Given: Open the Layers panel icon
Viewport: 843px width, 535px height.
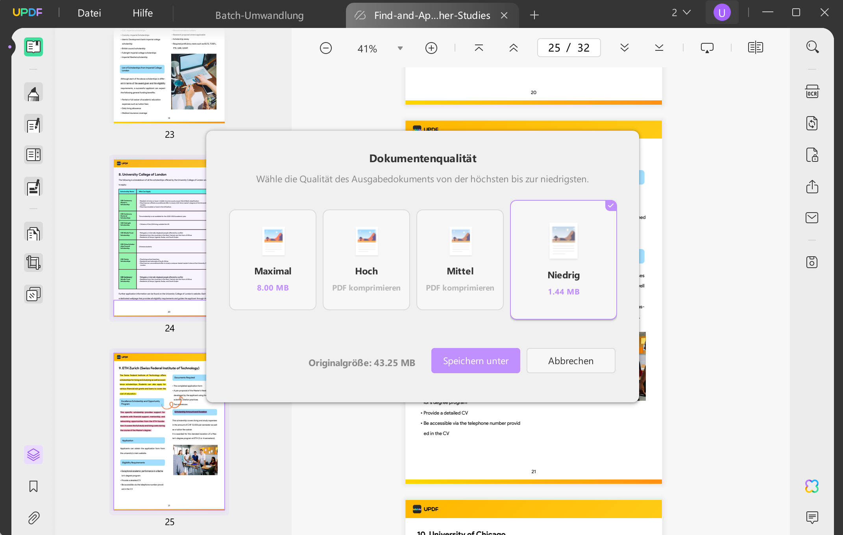Looking at the screenshot, I should (x=33, y=455).
